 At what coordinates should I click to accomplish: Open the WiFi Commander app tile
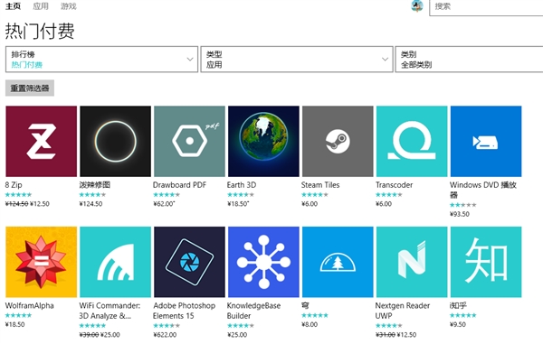click(115, 262)
